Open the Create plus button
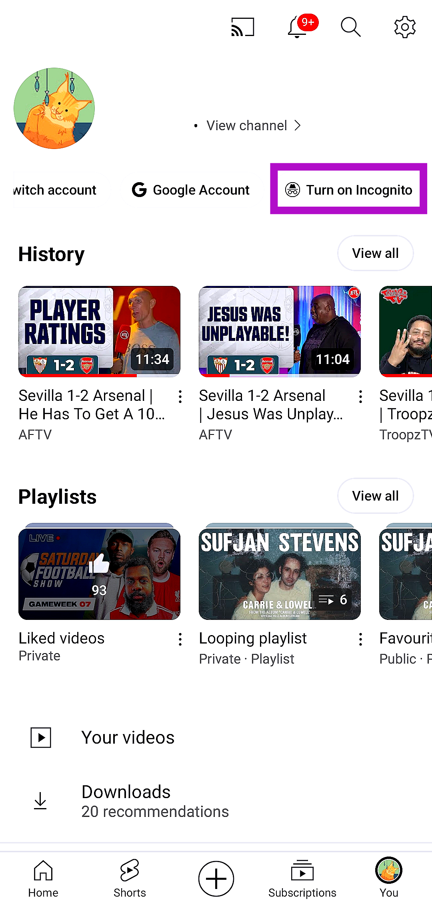Screen dimensions: 432x905 pos(216,879)
